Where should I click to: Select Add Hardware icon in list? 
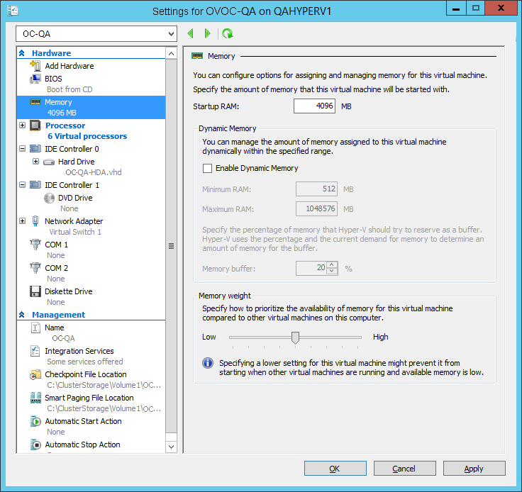pyautogui.click(x=35, y=66)
